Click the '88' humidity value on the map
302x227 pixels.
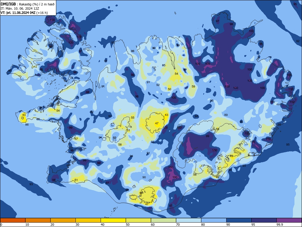(133, 51)
